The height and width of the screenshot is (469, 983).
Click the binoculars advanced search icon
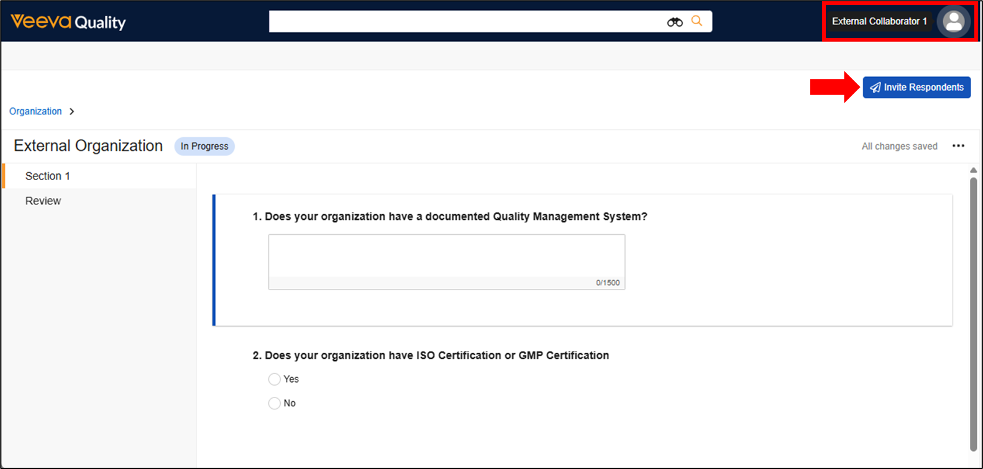click(x=675, y=22)
